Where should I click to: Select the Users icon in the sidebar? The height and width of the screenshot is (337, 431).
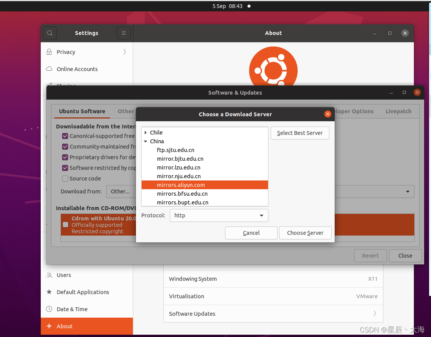tap(49, 275)
